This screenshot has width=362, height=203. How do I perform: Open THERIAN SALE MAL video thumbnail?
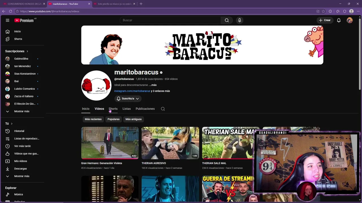tap(228, 143)
